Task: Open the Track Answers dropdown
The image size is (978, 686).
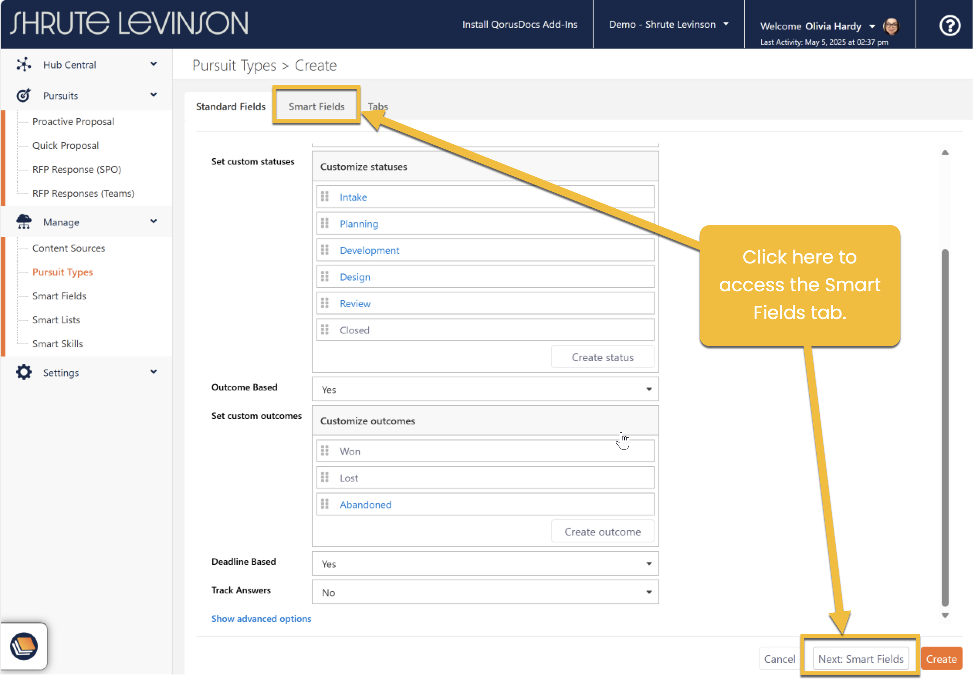Action: click(485, 592)
